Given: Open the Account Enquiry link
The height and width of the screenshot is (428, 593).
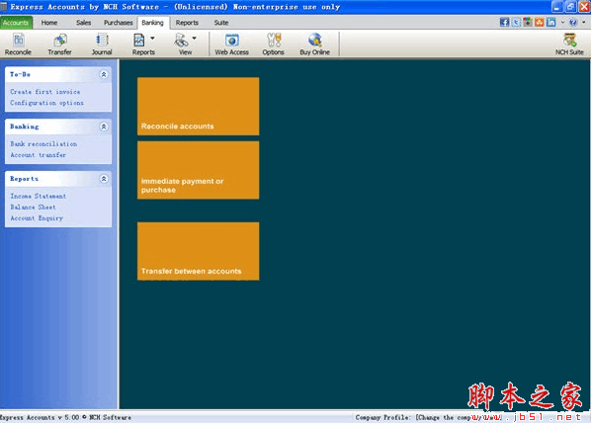Looking at the screenshot, I should click(x=37, y=218).
